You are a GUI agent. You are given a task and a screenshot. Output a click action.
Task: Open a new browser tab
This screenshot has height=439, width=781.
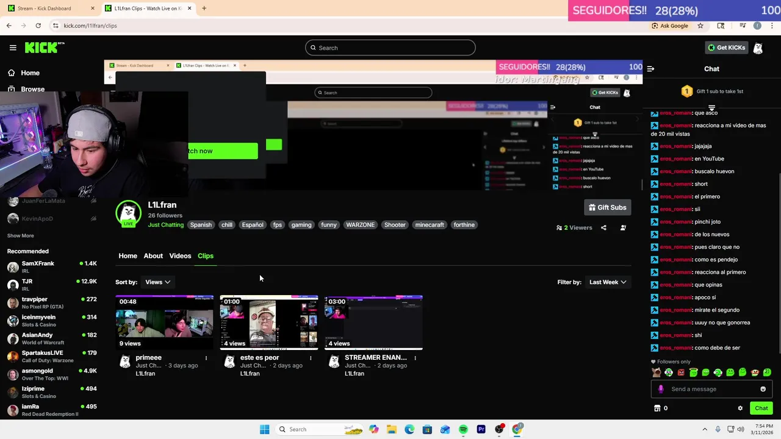coord(204,9)
